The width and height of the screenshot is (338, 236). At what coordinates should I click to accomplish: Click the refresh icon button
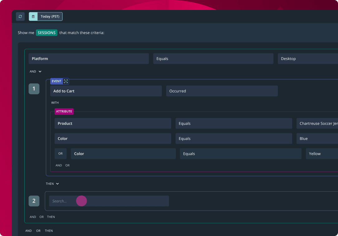(x=20, y=17)
